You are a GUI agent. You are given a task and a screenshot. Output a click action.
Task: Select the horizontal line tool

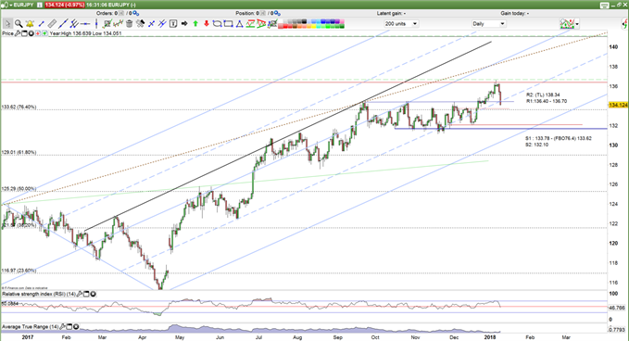coord(85,24)
